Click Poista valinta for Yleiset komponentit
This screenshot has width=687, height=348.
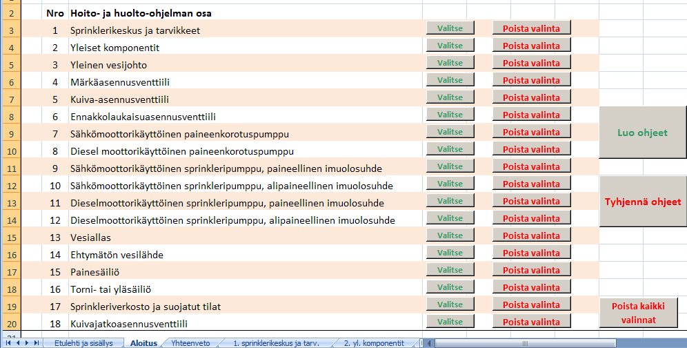(x=532, y=45)
